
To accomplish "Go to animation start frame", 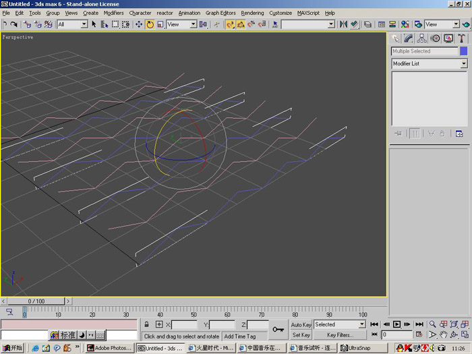I will point(374,324).
